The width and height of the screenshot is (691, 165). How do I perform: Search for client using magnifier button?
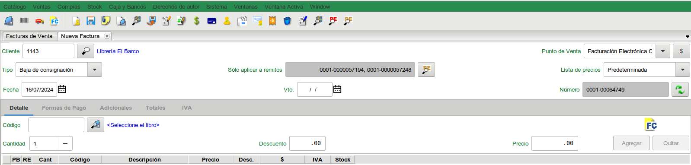coord(86,51)
